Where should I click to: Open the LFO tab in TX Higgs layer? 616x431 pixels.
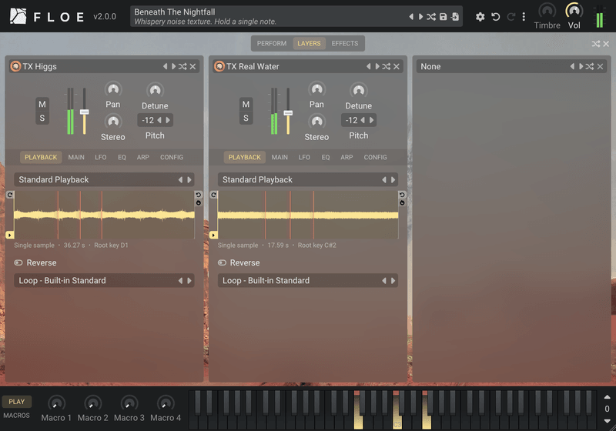click(x=101, y=158)
